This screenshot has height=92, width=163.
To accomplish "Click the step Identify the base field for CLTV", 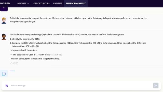I will point(26,39).
